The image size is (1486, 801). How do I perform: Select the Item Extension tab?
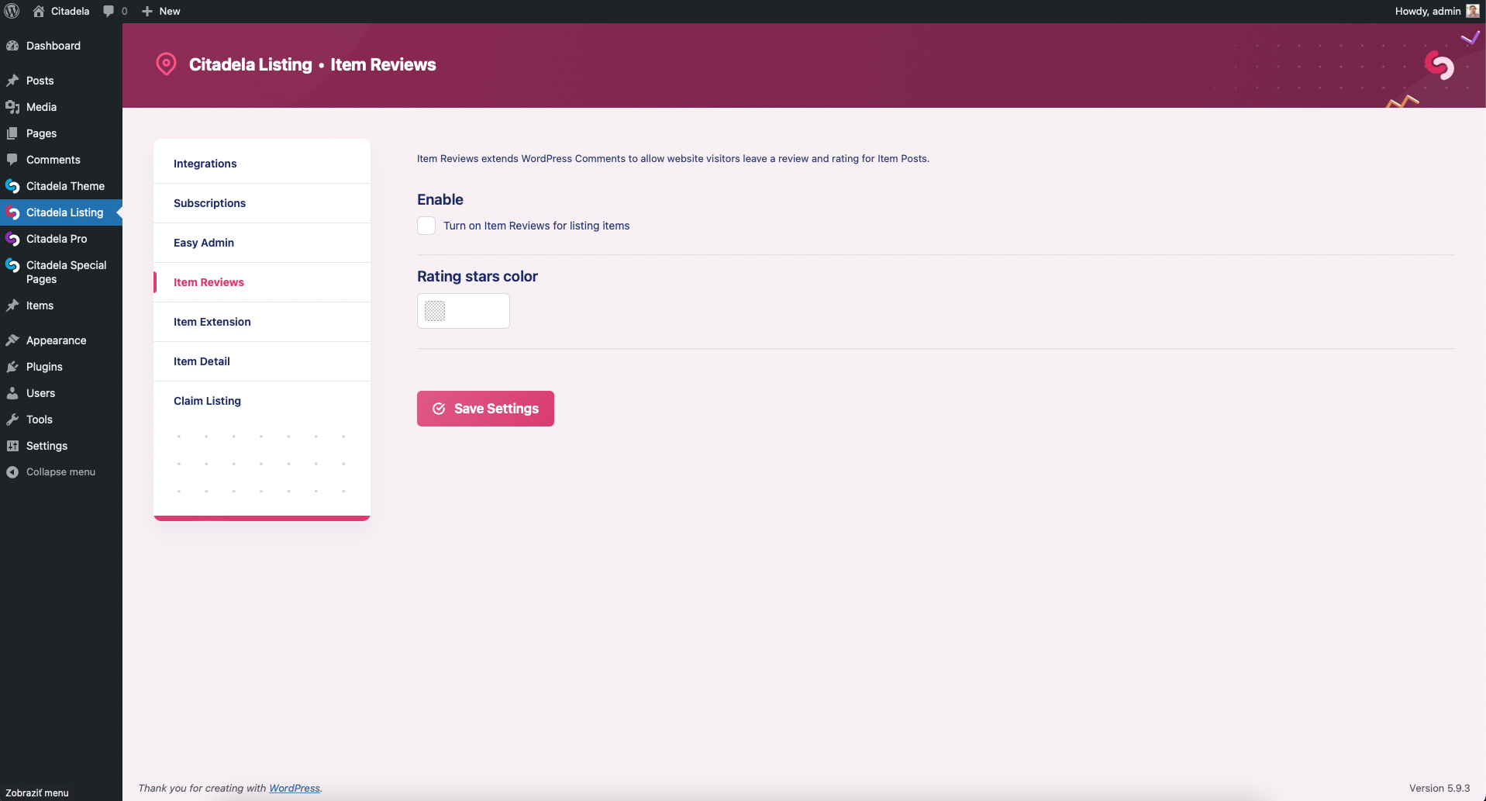click(212, 322)
